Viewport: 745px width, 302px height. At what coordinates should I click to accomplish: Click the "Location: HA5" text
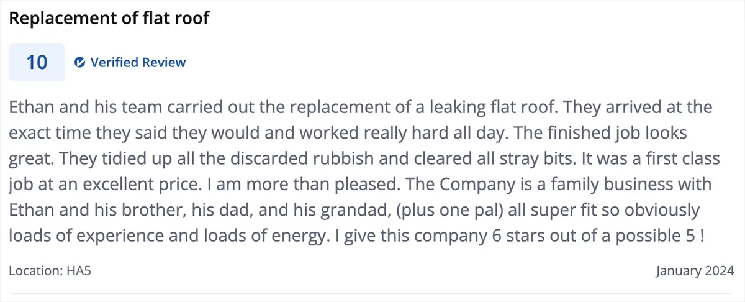click(x=50, y=272)
